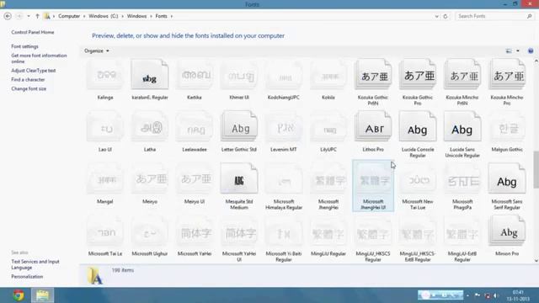Open Font settings link
Viewport: 539px width, 303px height.
[x=24, y=46]
